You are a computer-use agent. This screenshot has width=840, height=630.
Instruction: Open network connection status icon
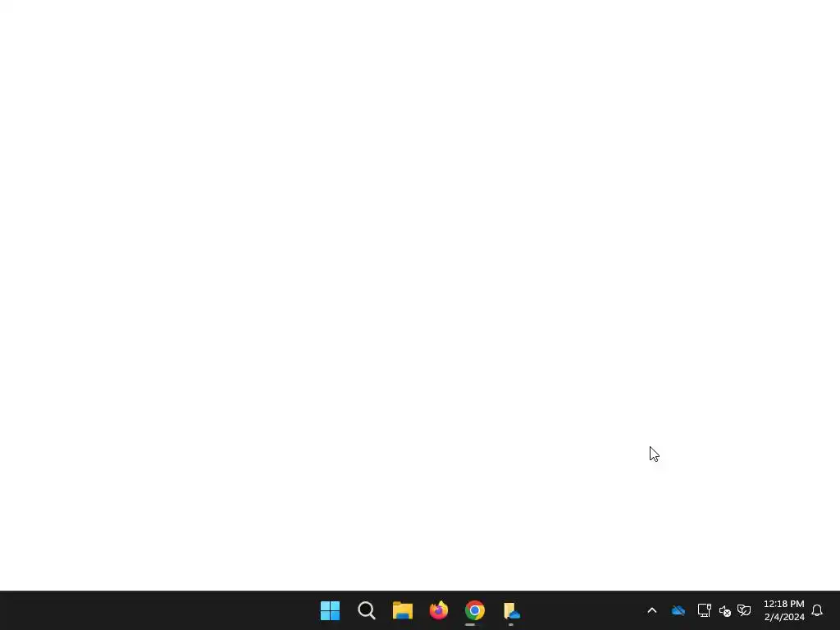click(704, 610)
